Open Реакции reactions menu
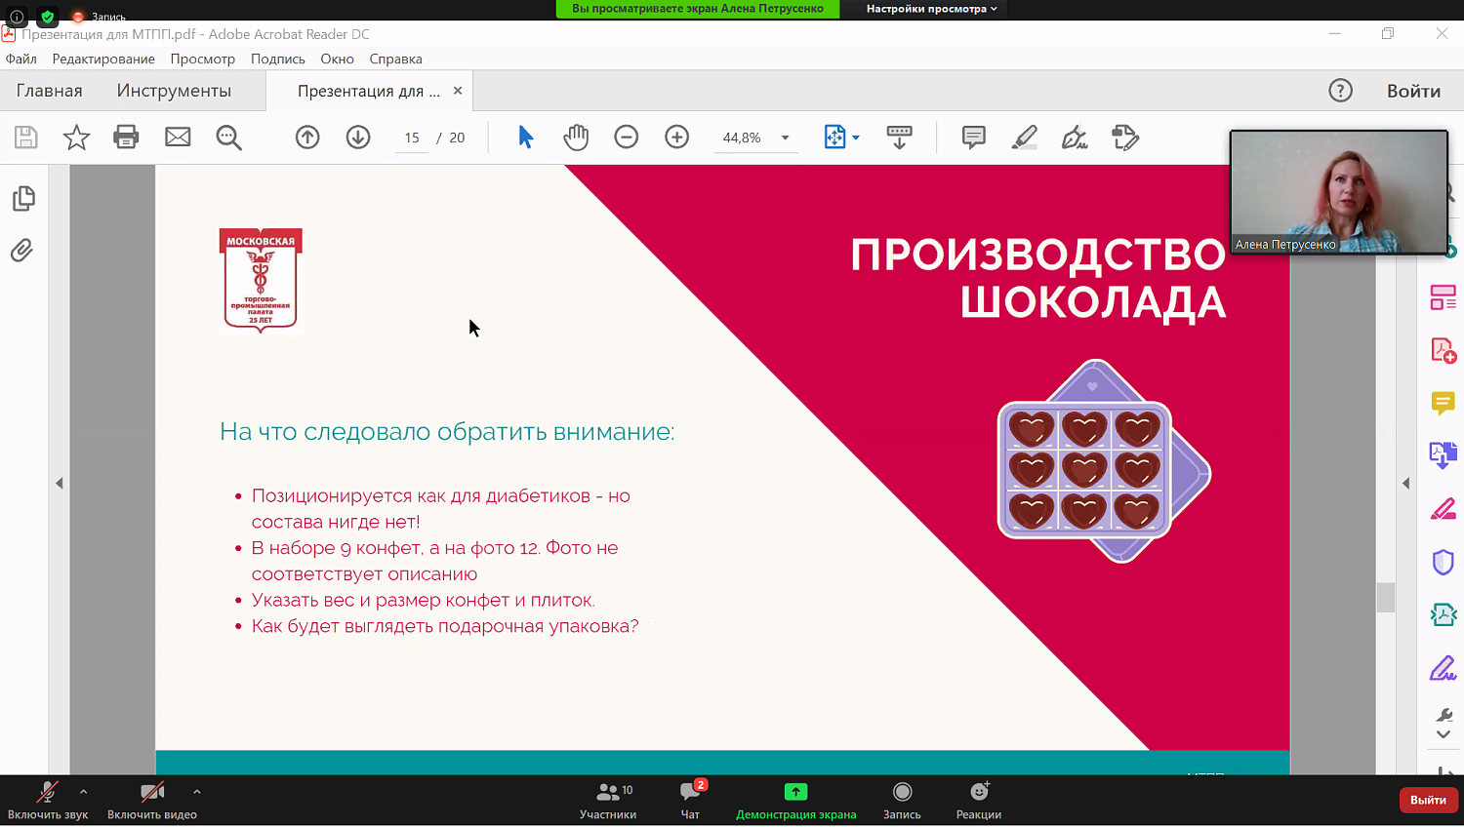This screenshot has width=1464, height=827. (979, 801)
